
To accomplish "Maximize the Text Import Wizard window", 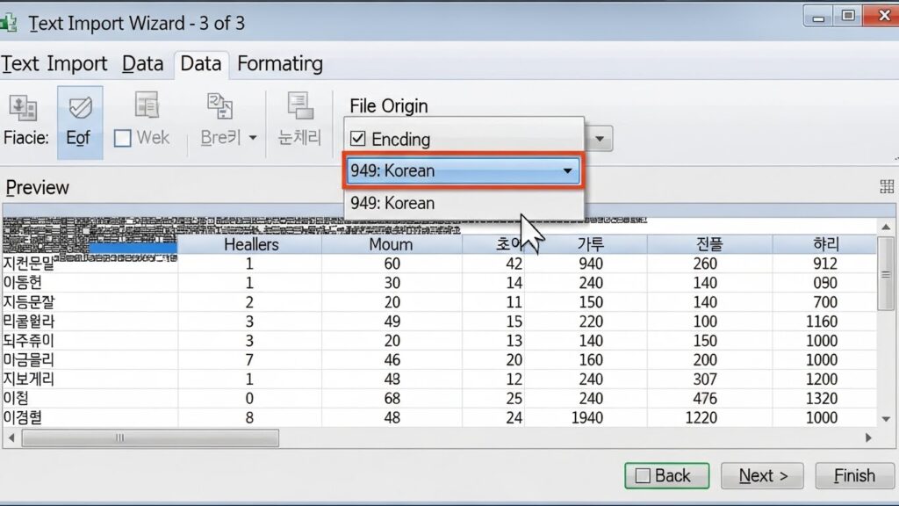I will 848,16.
